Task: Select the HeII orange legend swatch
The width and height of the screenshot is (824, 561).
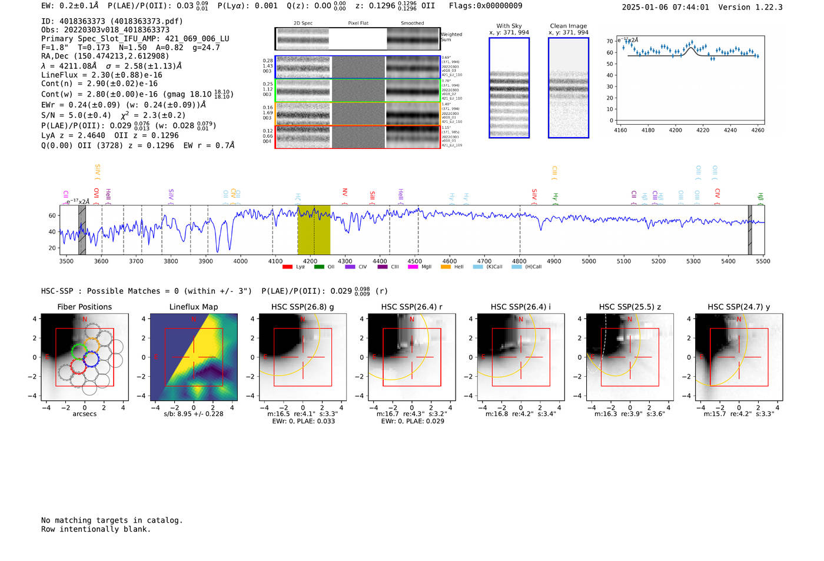Action: 446,267
